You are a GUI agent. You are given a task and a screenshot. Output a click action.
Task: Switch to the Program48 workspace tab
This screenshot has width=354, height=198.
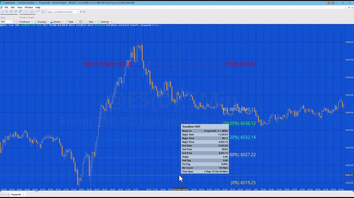tap(16, 195)
